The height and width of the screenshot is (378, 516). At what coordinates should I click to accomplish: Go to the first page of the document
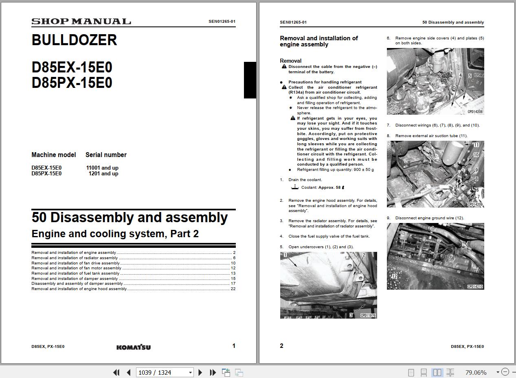pos(116,372)
